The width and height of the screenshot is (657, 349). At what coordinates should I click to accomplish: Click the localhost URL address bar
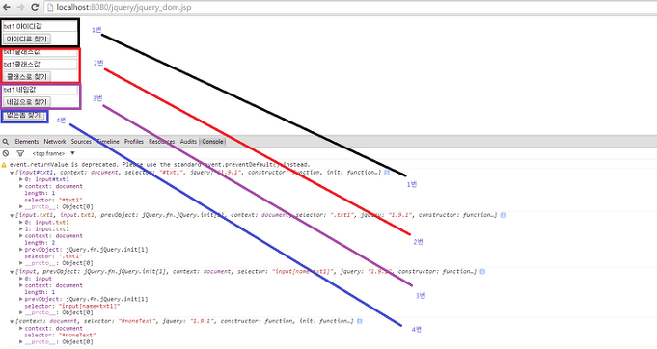point(351,7)
